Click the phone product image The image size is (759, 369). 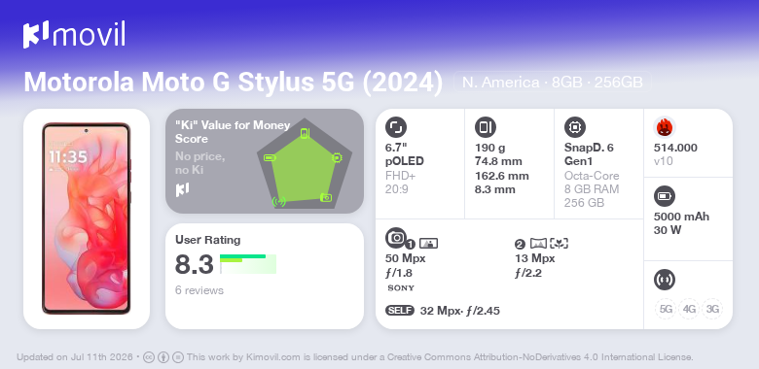tap(87, 218)
